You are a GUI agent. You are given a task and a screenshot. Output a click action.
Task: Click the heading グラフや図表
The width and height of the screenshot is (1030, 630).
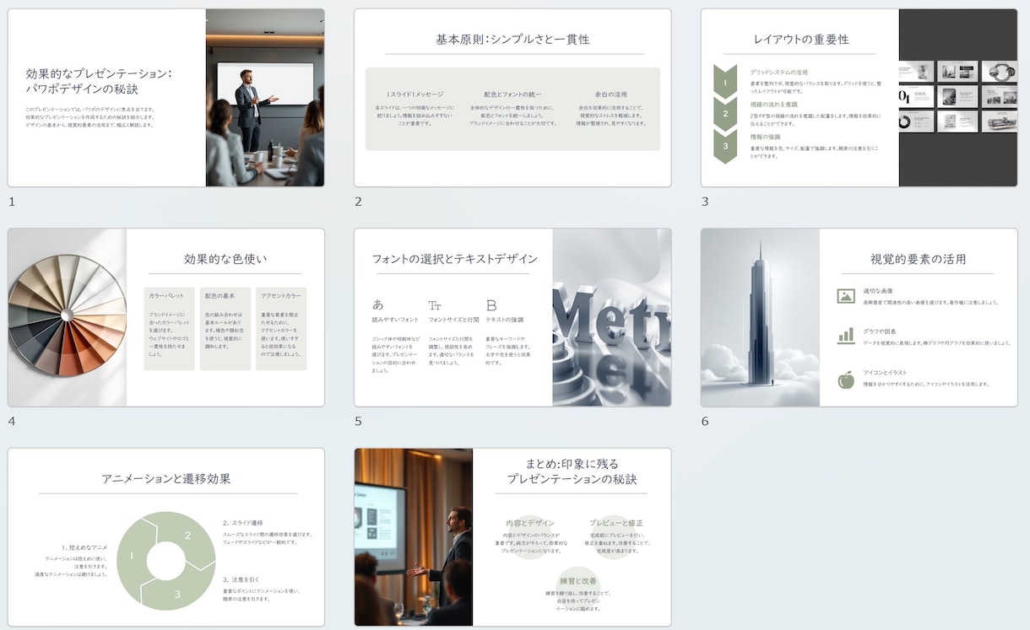point(880,332)
